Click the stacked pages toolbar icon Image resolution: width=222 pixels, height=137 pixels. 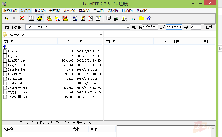click(x=108, y=18)
